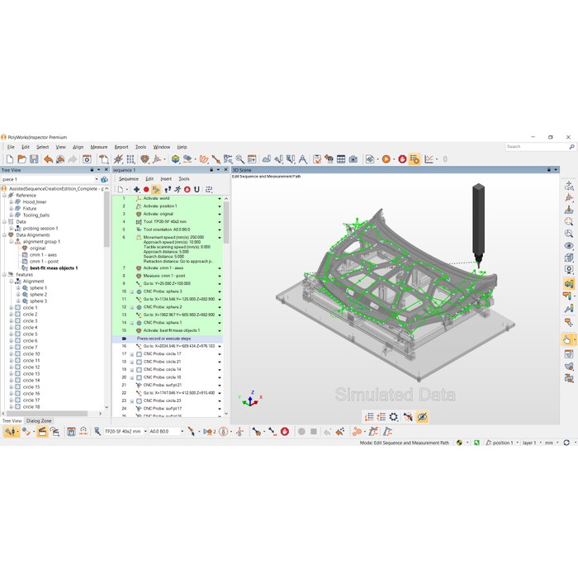Click the New Project icon in main toolbar

pyautogui.click(x=9, y=159)
